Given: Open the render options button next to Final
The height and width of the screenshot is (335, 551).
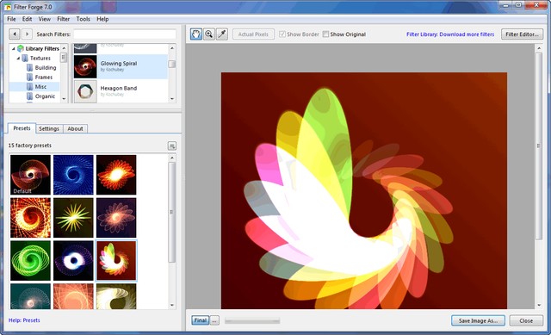Looking at the screenshot, I should [x=214, y=320].
